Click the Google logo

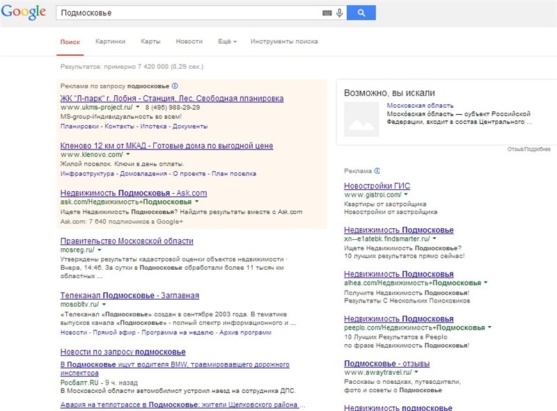coord(24,12)
